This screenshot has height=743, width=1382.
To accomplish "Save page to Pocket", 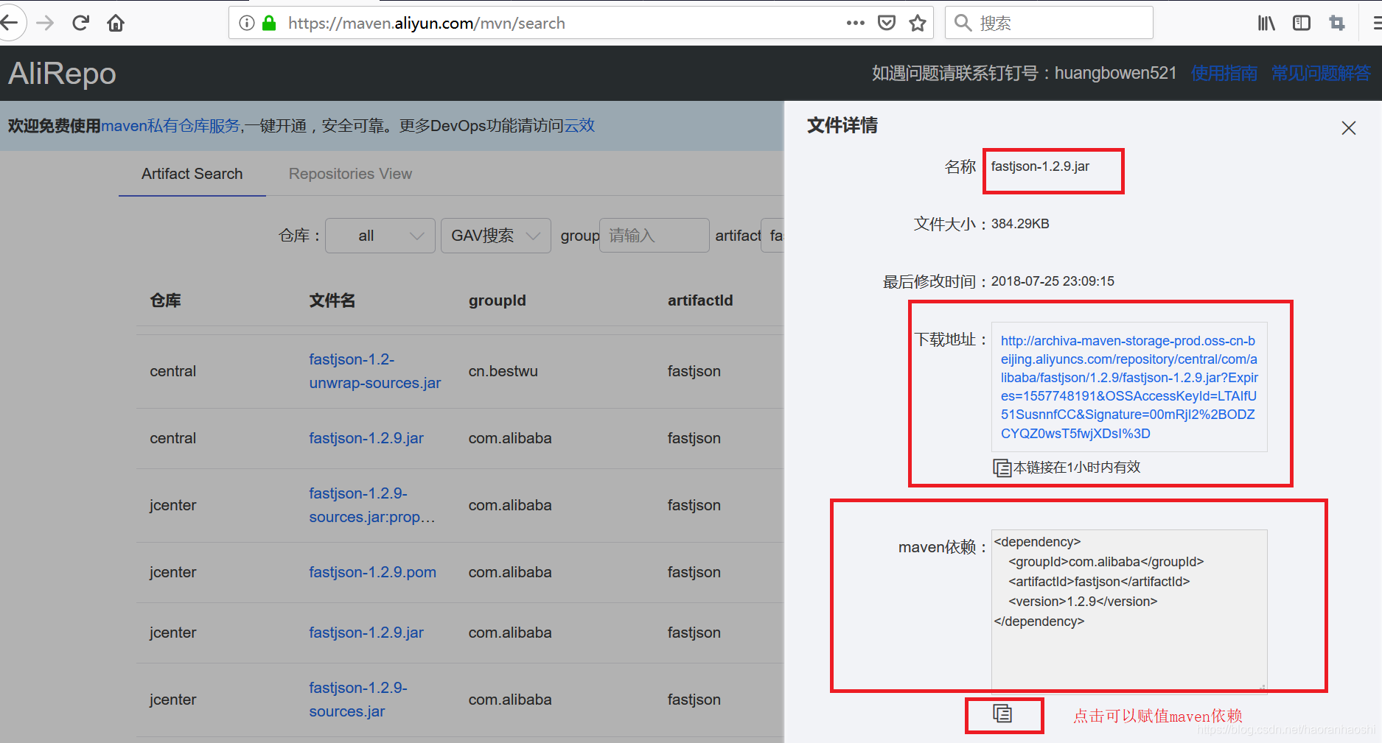I will tap(887, 23).
